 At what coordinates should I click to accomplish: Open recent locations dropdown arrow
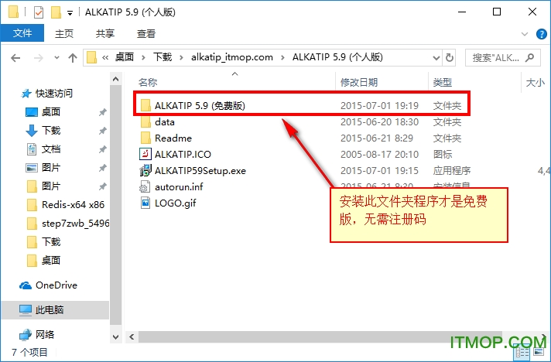pyautogui.click(x=56, y=57)
